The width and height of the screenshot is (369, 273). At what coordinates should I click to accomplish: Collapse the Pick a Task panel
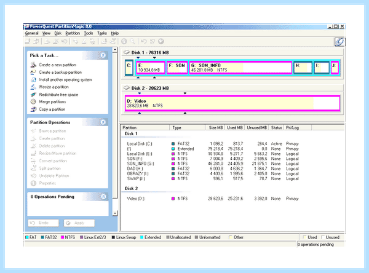click(x=103, y=55)
